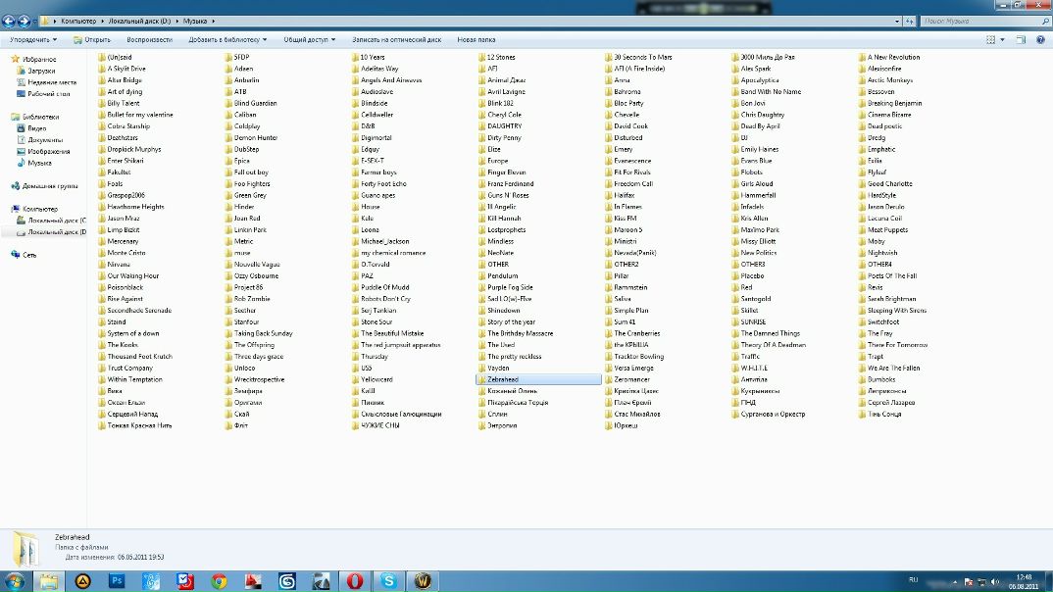The width and height of the screenshot is (1053, 592).
Task: Click the Forward navigation arrow
Action: coord(24,22)
